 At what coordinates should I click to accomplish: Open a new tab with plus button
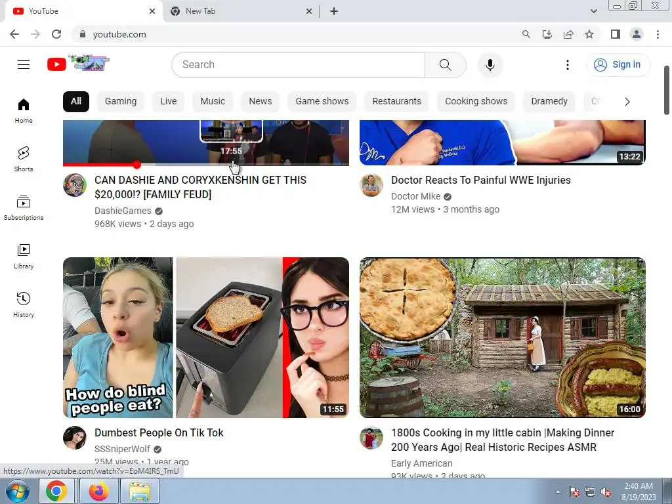coord(334,11)
